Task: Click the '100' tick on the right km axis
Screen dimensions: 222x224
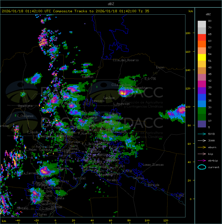Action: click(188, 107)
